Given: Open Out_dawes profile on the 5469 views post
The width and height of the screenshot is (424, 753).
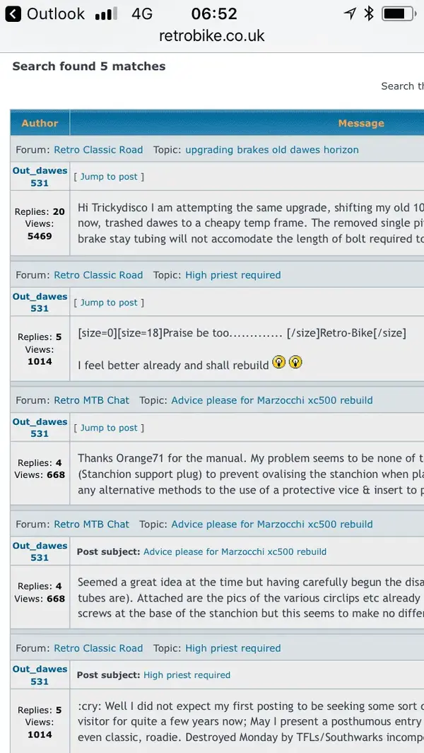Looking at the screenshot, I should (40, 170).
